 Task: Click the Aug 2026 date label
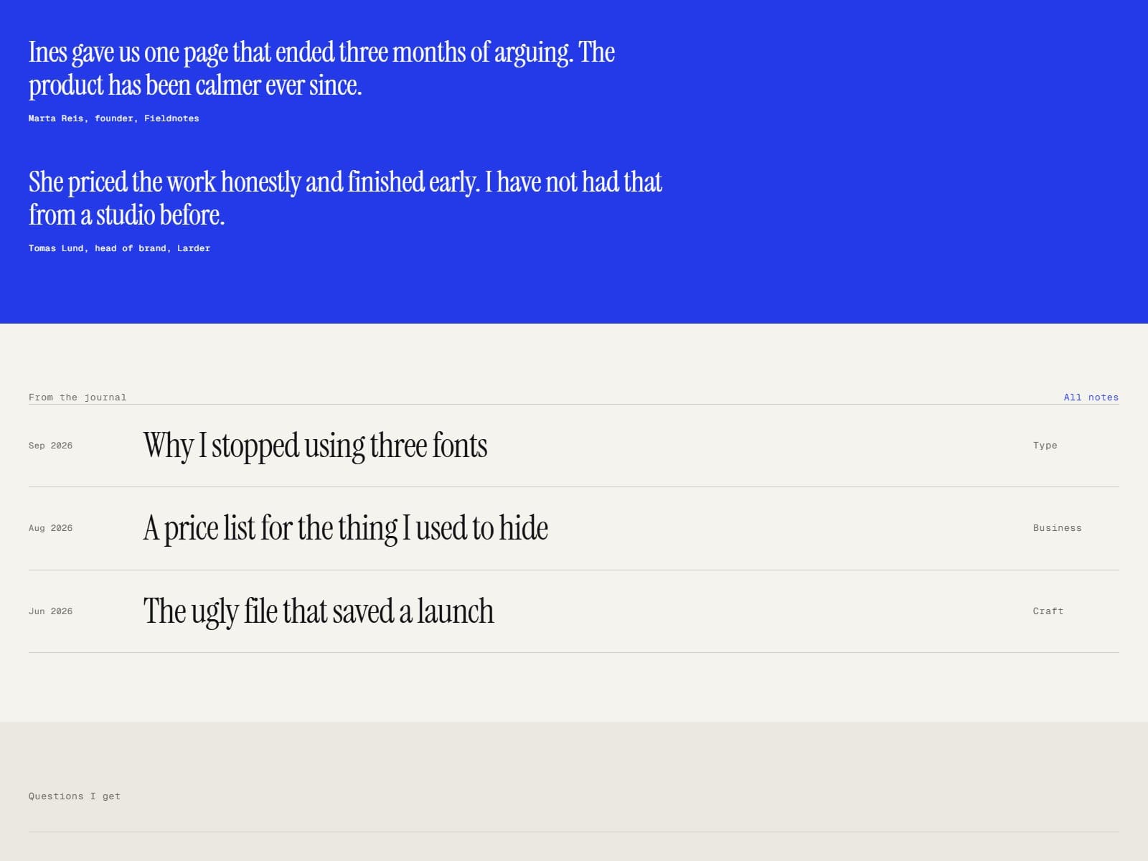[50, 528]
